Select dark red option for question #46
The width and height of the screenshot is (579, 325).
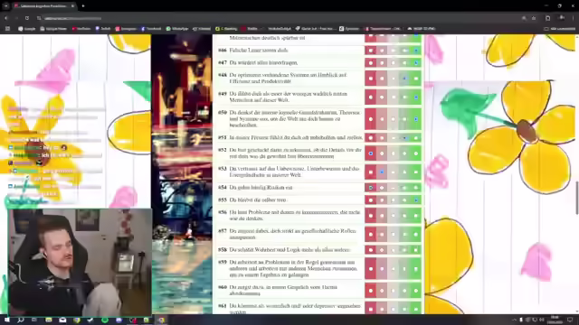tap(370, 51)
